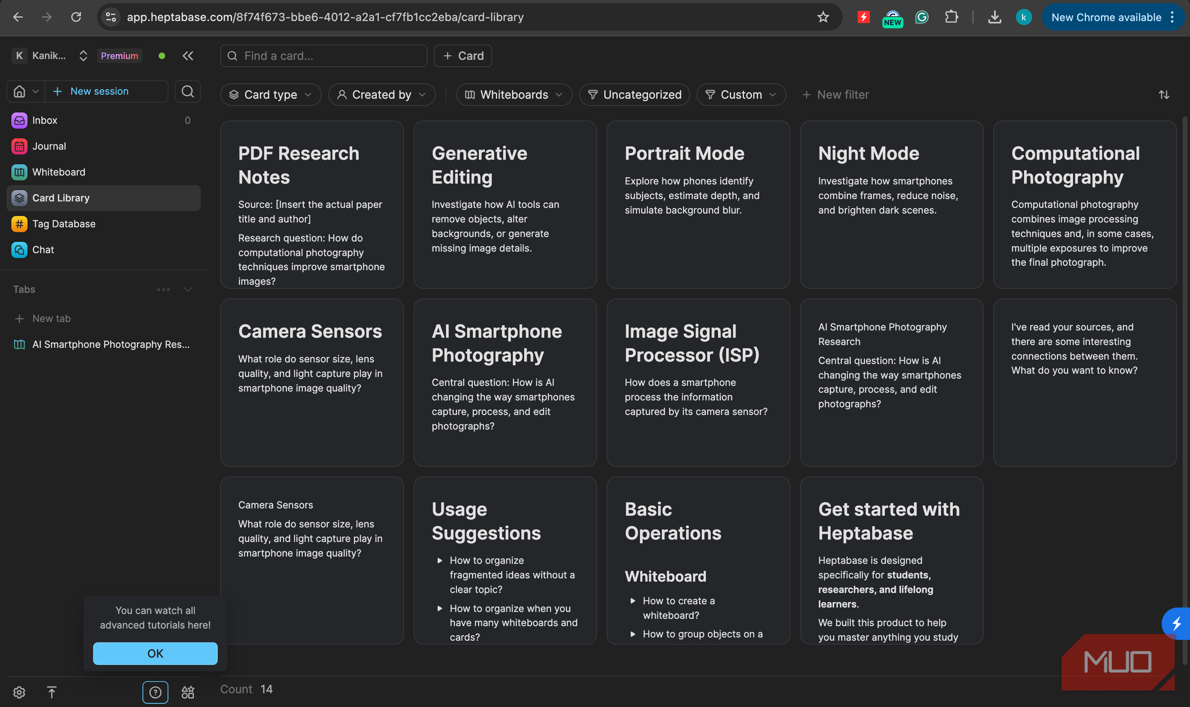Click the Grammarly extension icon
Screen dimensions: 1190x707
(922, 17)
